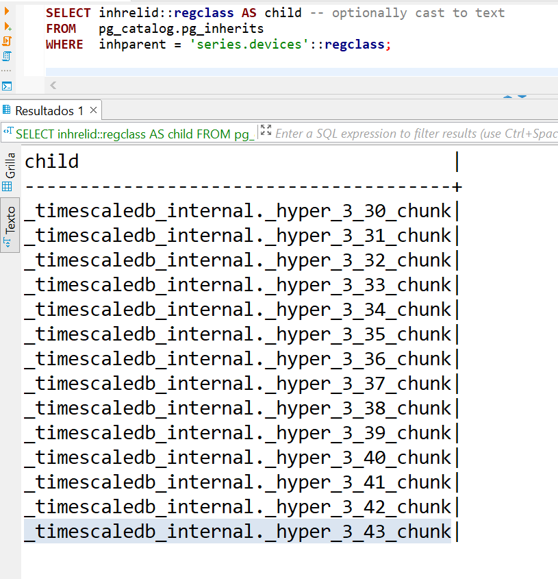The height and width of the screenshot is (579, 558).
Task: Select row _hyper_3_35_chunk
Action: coord(238,334)
